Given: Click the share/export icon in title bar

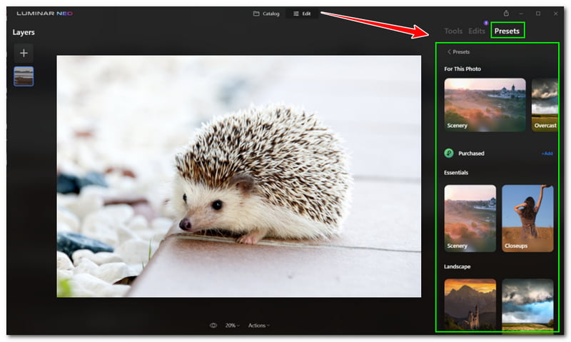Looking at the screenshot, I should 506,14.
